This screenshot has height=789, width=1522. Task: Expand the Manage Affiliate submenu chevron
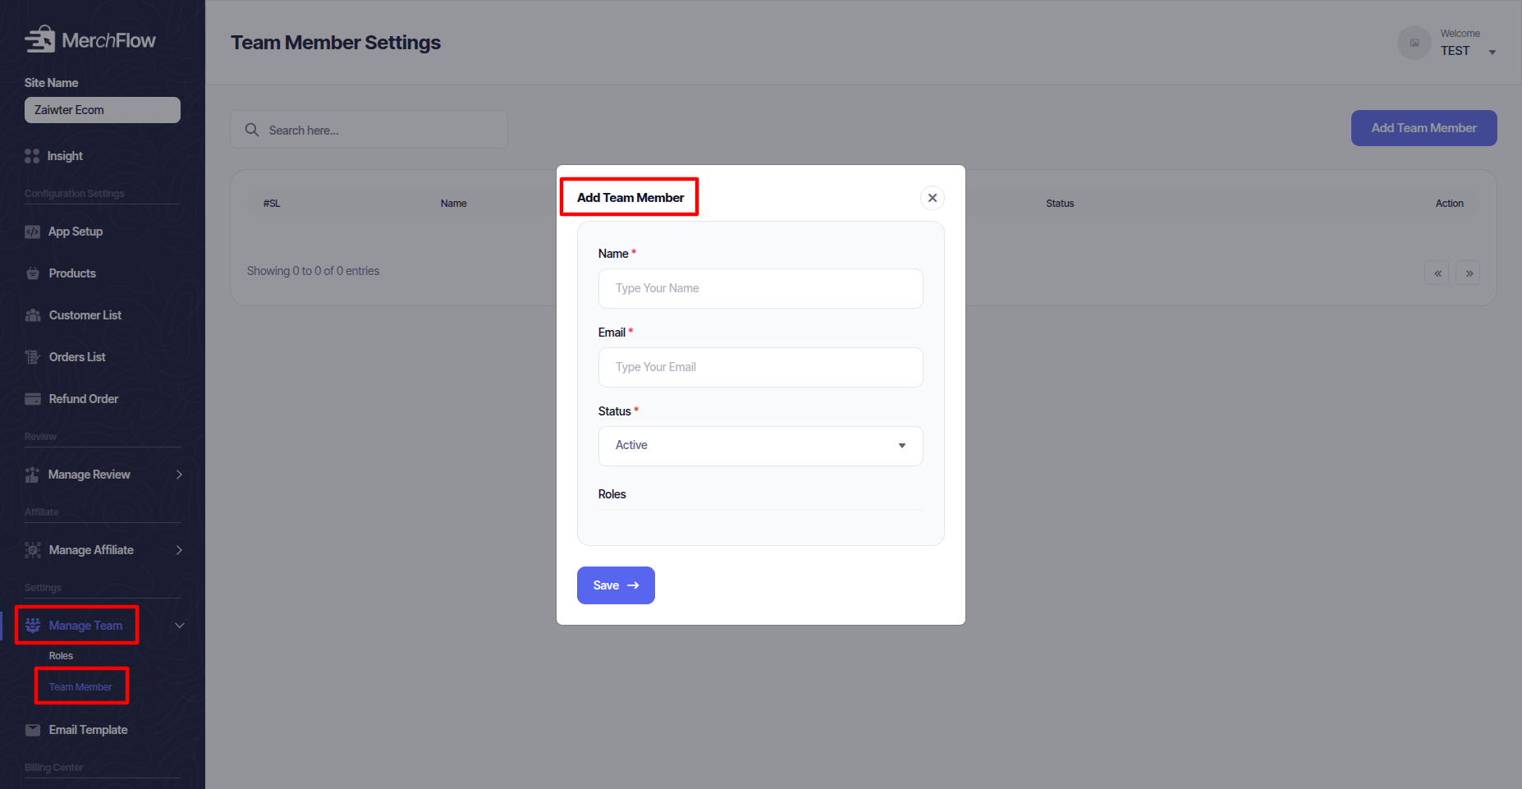(179, 550)
